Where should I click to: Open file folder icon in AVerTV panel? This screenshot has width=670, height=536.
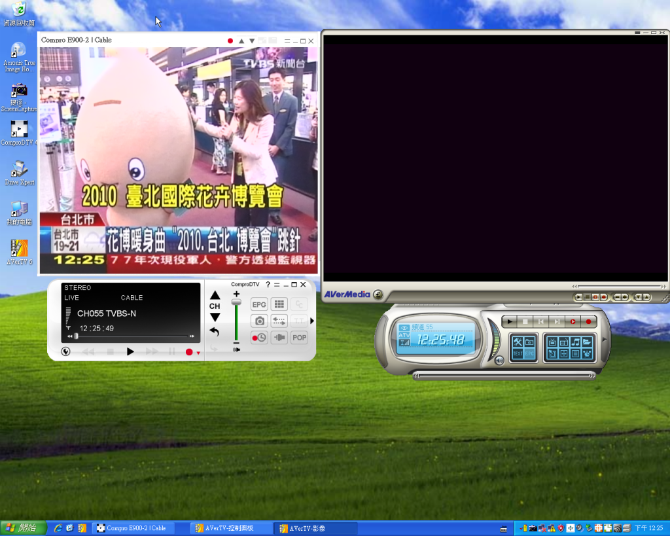point(587,342)
